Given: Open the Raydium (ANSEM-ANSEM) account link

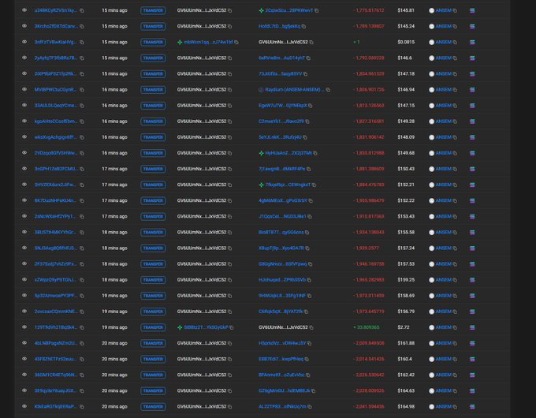Looking at the screenshot, I should 295,90.
